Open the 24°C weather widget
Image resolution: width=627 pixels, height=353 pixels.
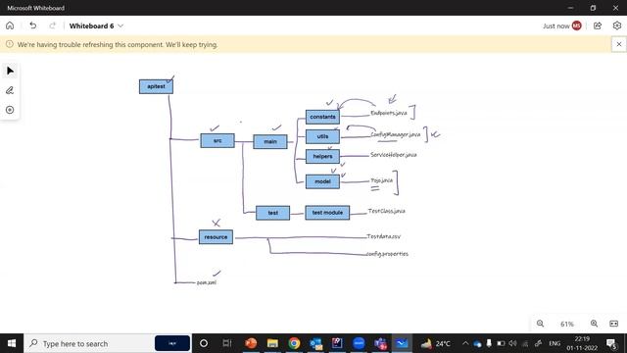(435, 343)
